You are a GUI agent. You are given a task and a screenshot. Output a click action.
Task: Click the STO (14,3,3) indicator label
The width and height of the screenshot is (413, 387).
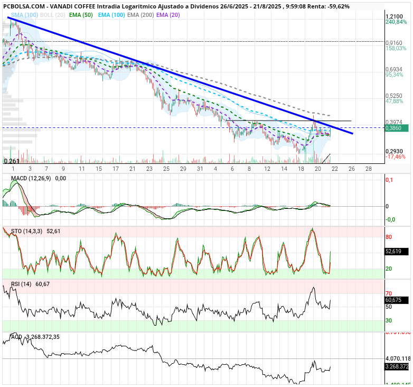pyautogui.click(x=26, y=231)
